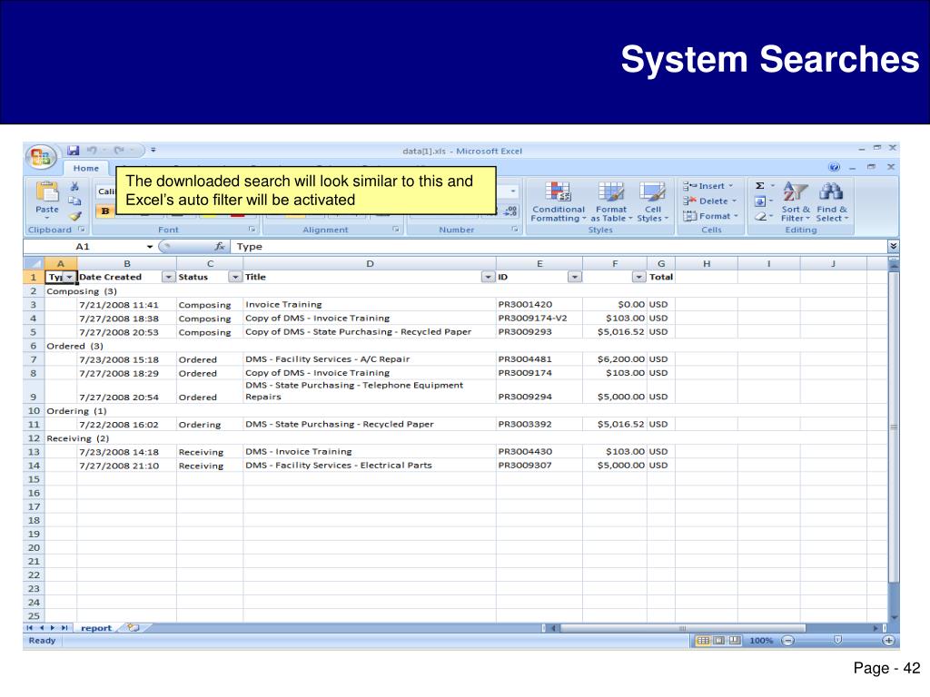Open the ID column filter dropdown
Image resolution: width=930 pixels, height=697 pixels.
coord(575,278)
